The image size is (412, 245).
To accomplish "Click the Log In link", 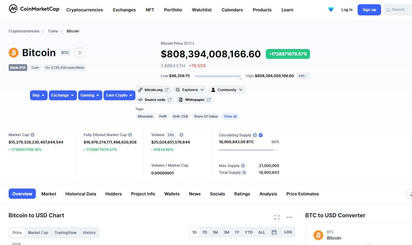I will click(x=347, y=10).
